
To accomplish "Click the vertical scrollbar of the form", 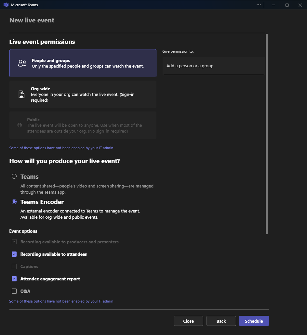I will click(x=267, y=134).
